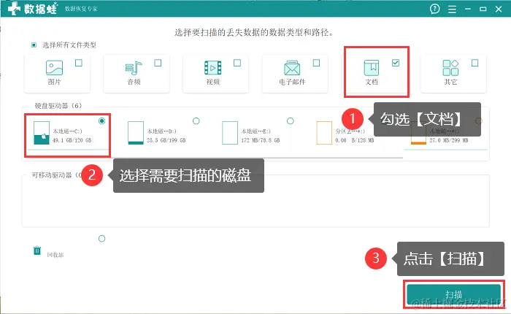Click the horizontal scrollbar under the drives list

(213, 158)
